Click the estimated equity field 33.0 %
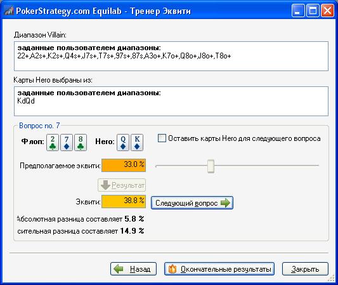338x285 pixels. click(124, 165)
